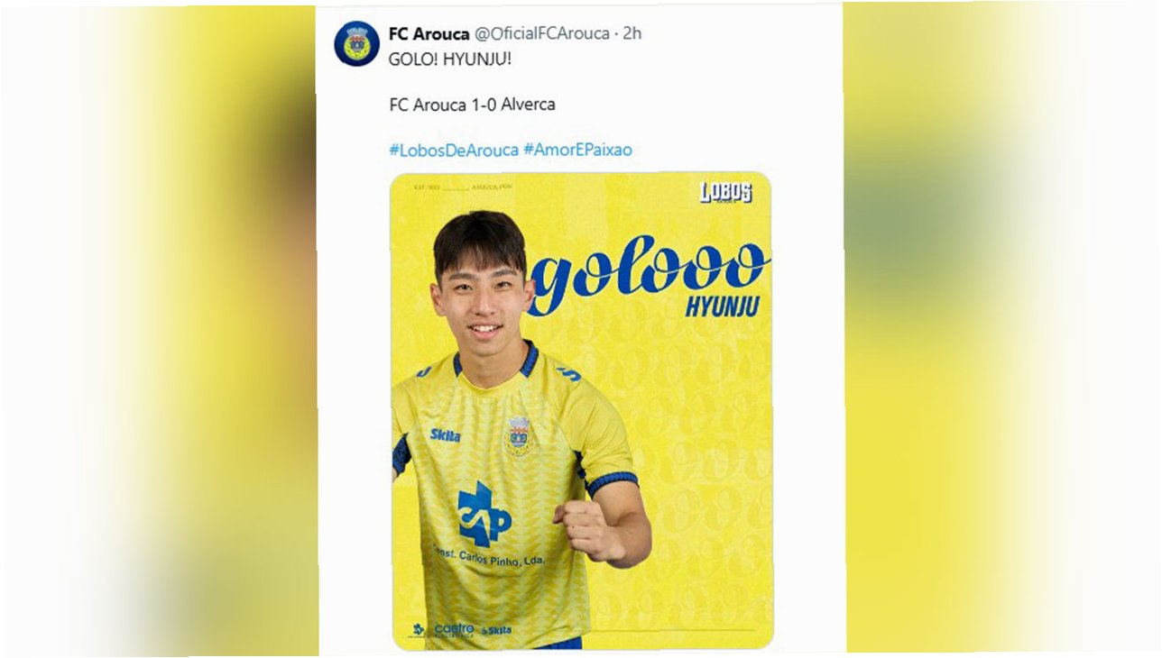This screenshot has height=658, width=1162.
Task: Click the HYUNJU name caption
Action: (x=722, y=306)
